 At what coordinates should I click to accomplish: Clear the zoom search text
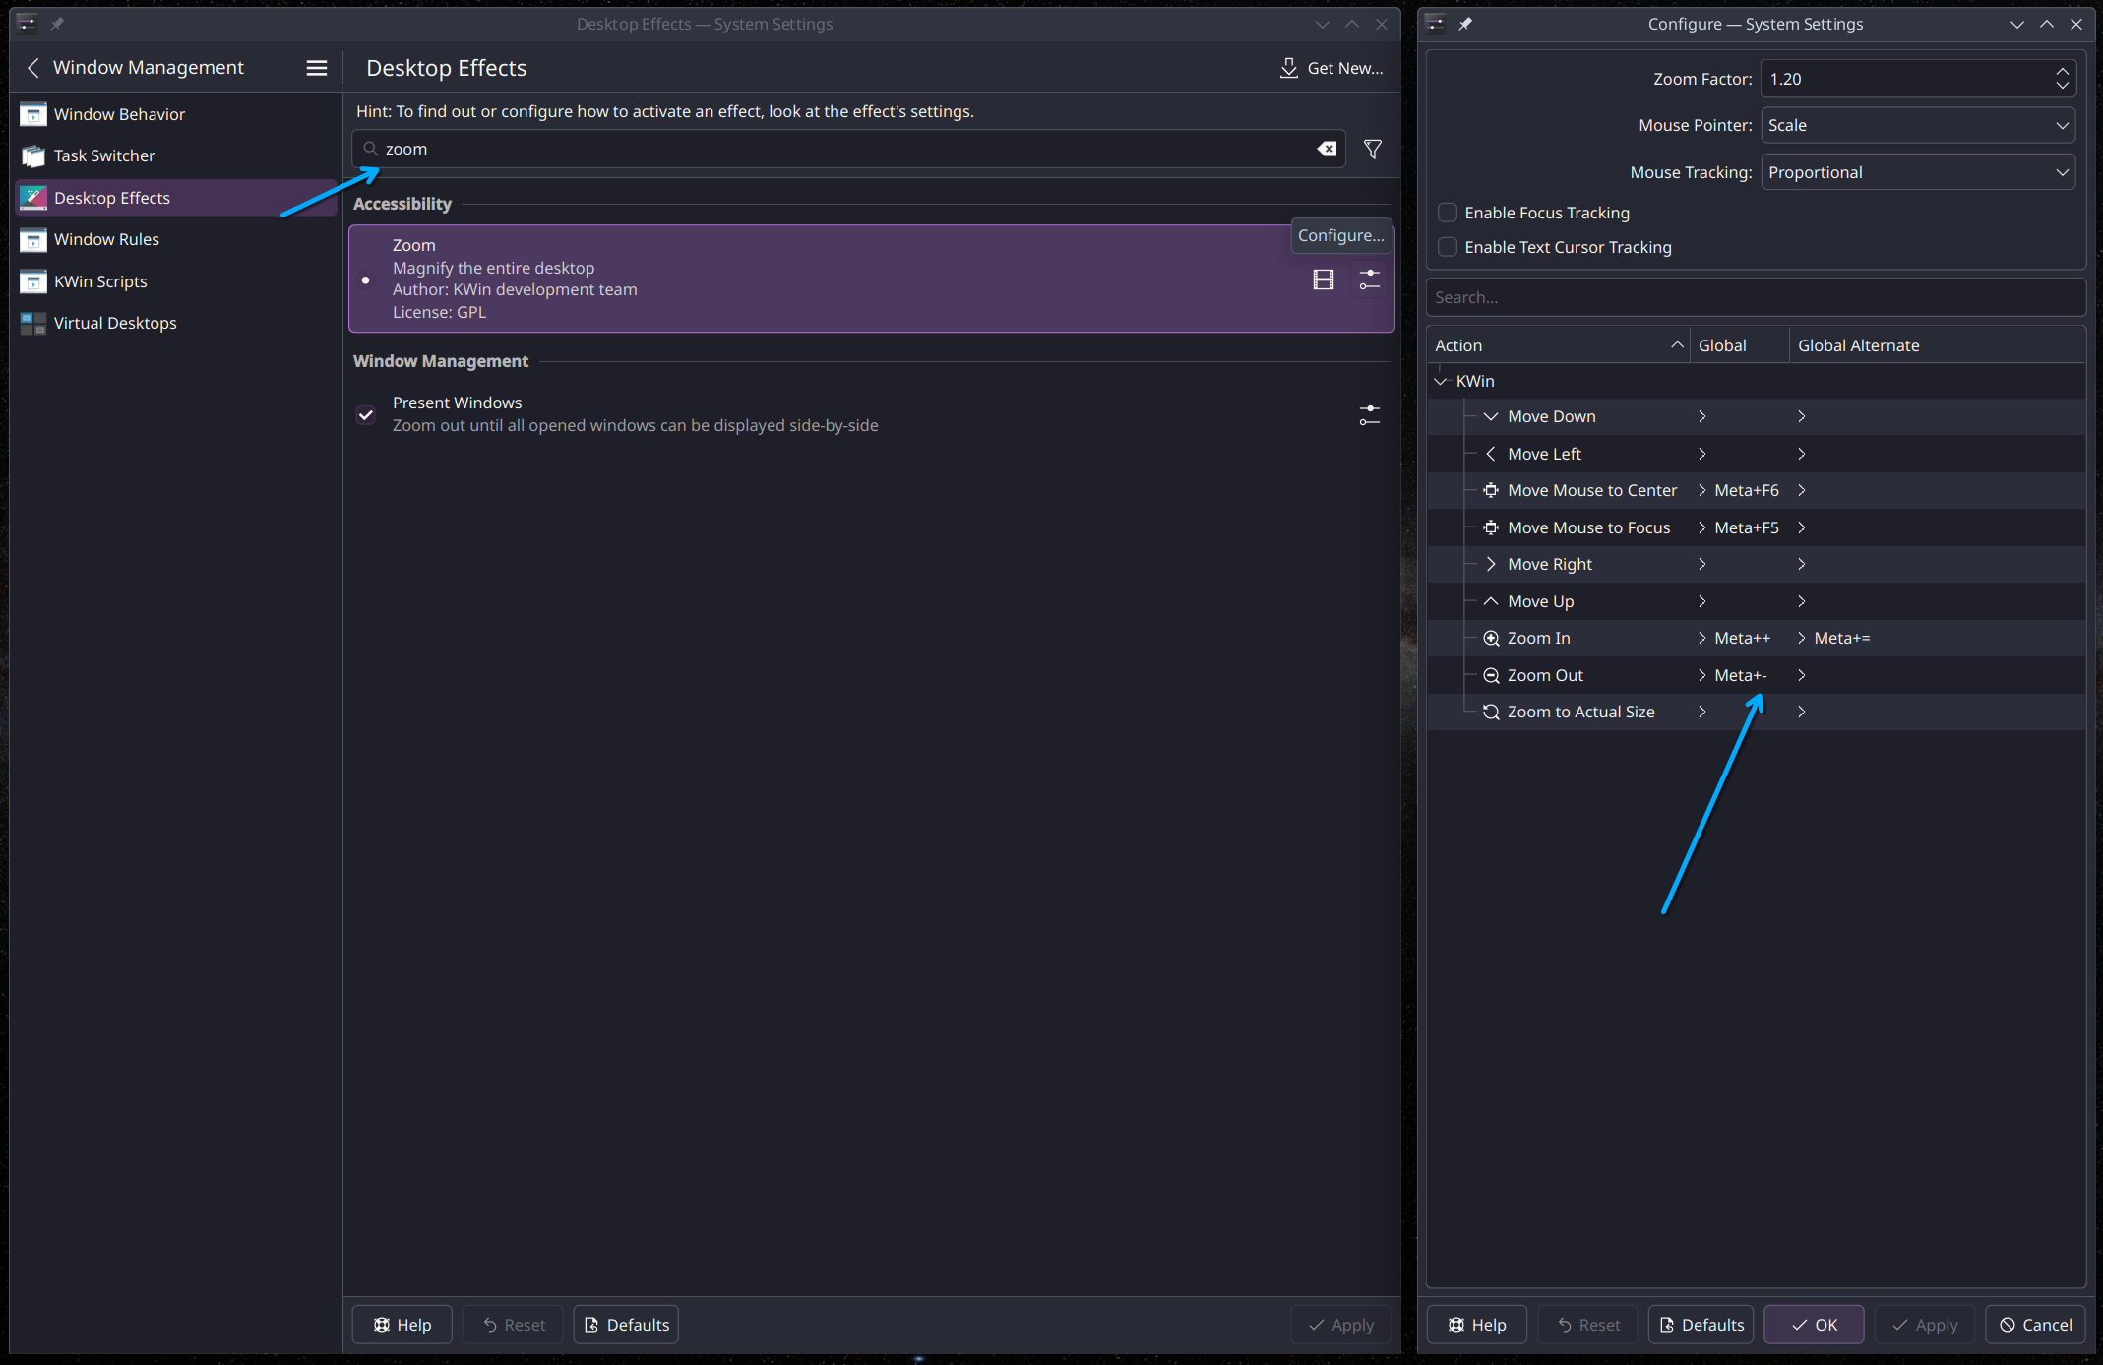pos(1327,149)
